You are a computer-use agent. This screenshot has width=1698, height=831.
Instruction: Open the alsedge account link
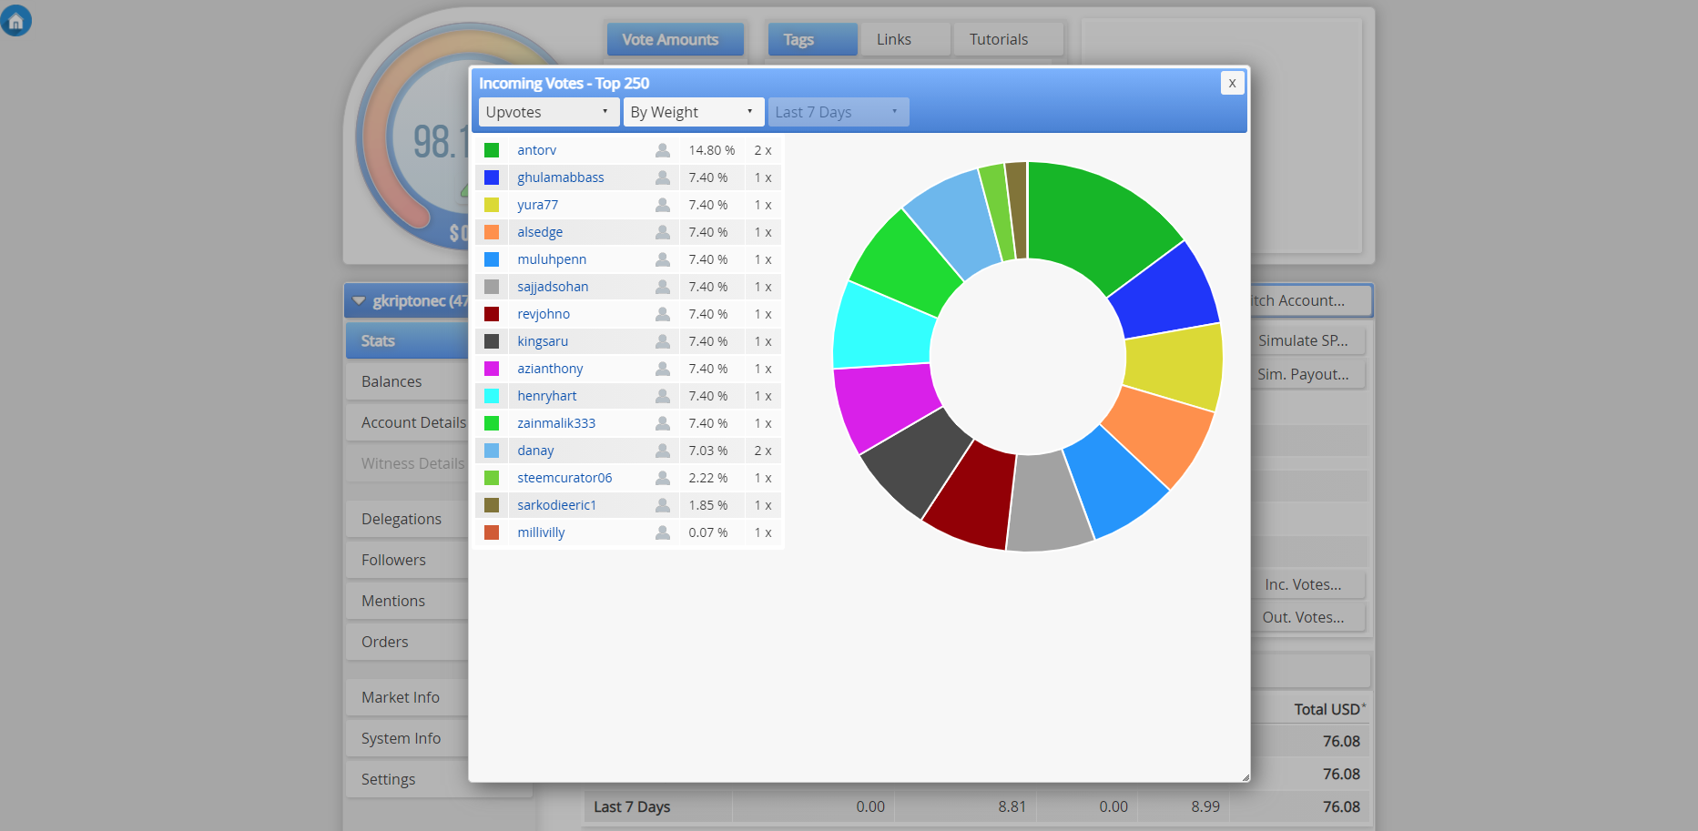tap(540, 232)
